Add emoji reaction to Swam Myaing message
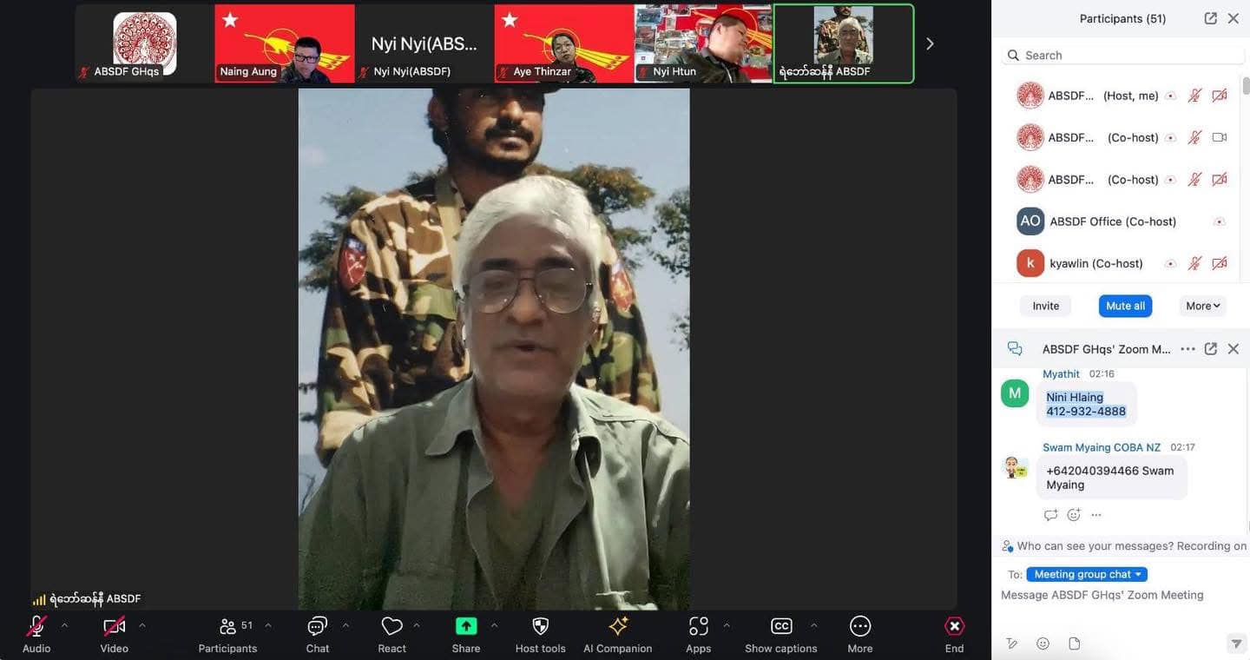Screen dimensions: 1250x660 1074,515
